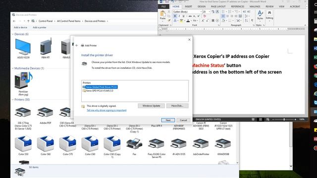Select Xerox Global Print Driver PCL6 entry
This screenshot has width=317, height=178.
tap(100, 87)
